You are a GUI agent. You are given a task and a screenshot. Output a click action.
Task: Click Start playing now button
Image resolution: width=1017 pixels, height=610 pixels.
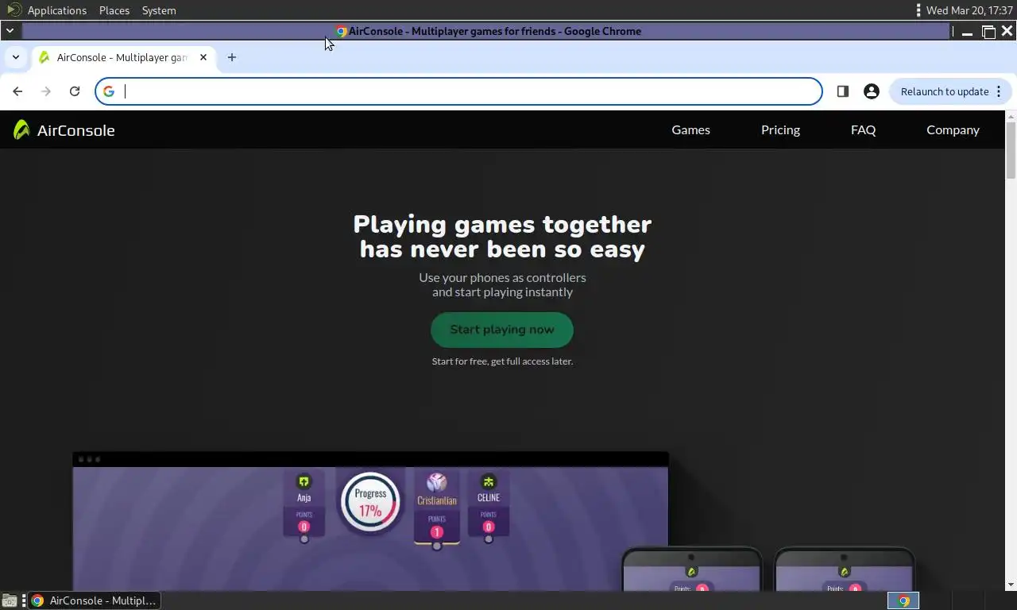502,330
